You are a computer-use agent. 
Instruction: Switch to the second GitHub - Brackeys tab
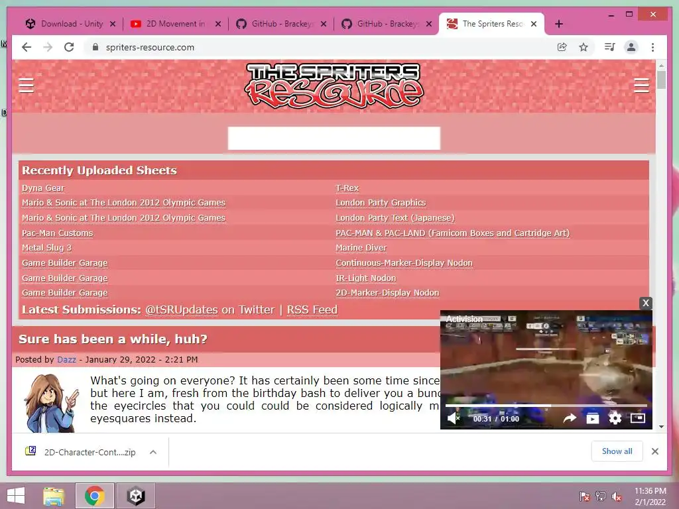point(387,24)
